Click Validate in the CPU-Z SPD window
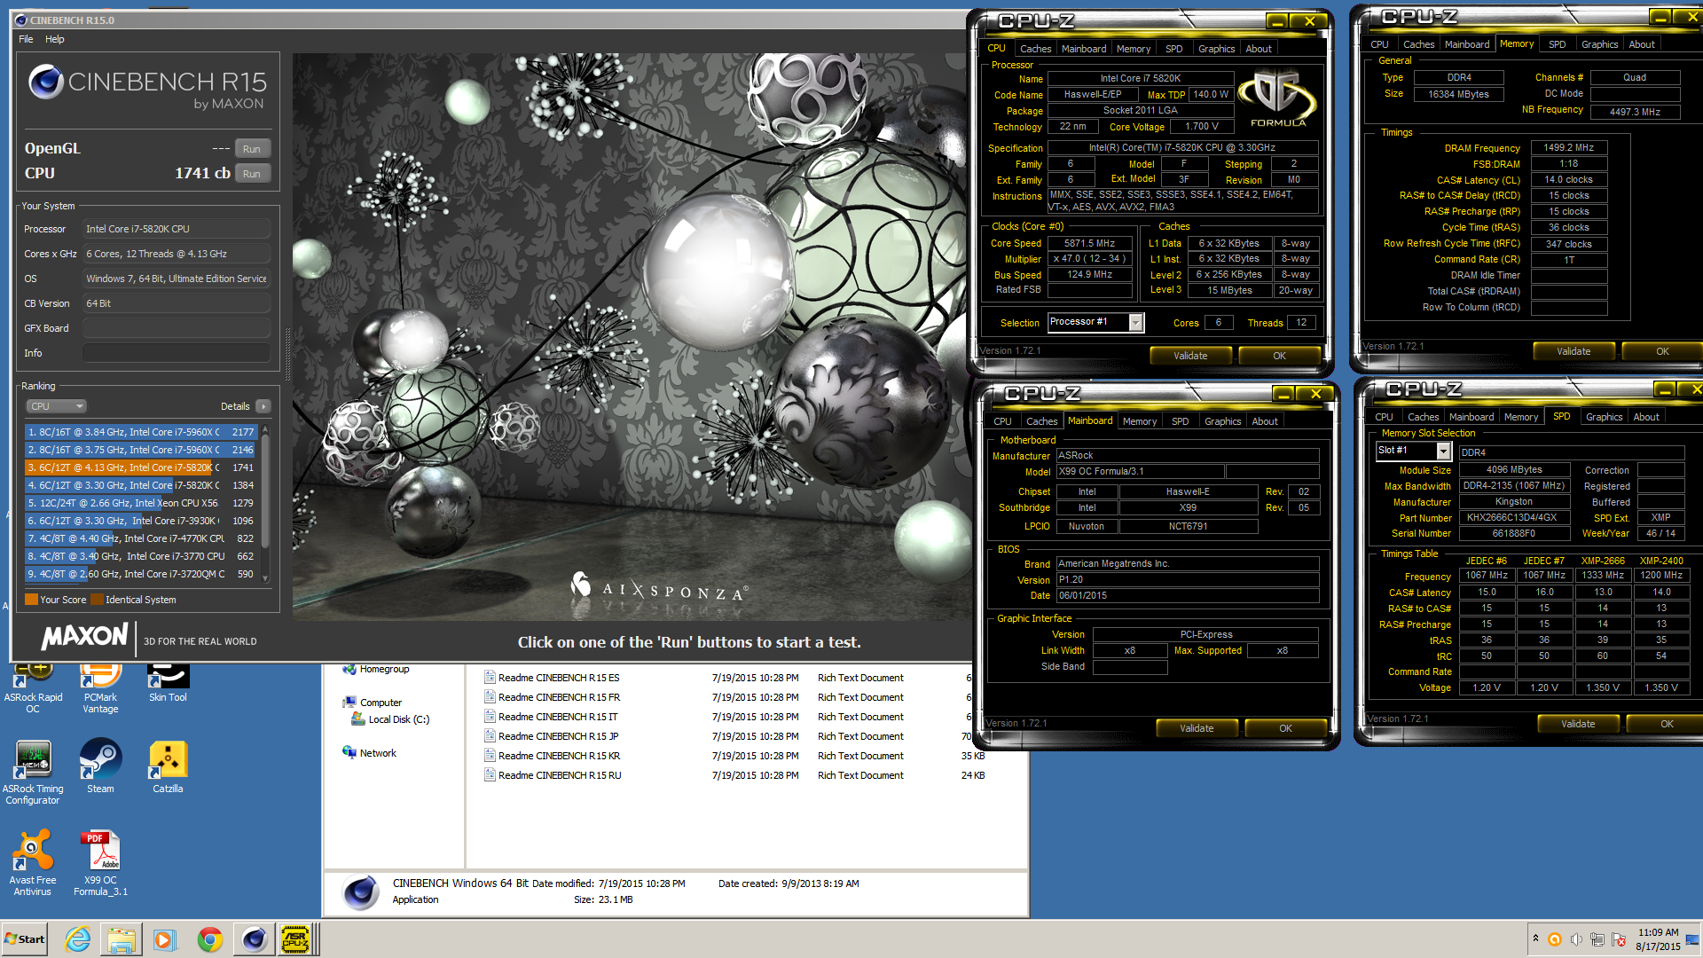Screen dimensions: 1703x958 coord(1578,724)
